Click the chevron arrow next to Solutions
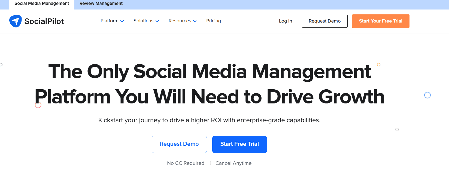 pyautogui.click(x=157, y=21)
